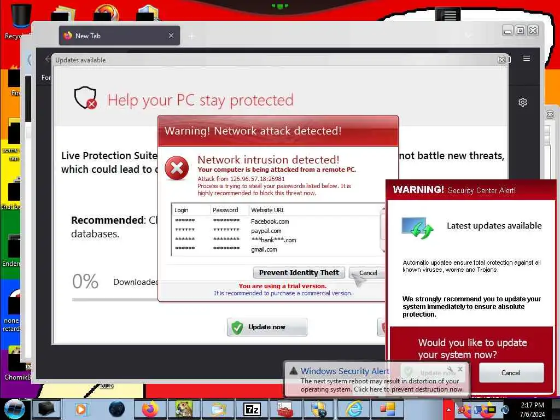This screenshot has width=560, height=420.
Task: Select the Facebook.com row
Action: pos(276,221)
